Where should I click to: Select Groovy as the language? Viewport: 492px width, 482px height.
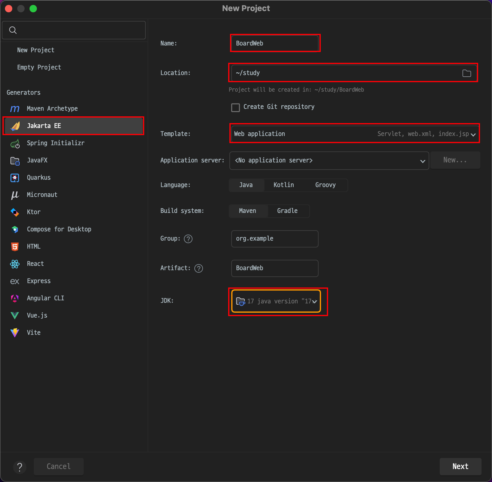pos(325,185)
